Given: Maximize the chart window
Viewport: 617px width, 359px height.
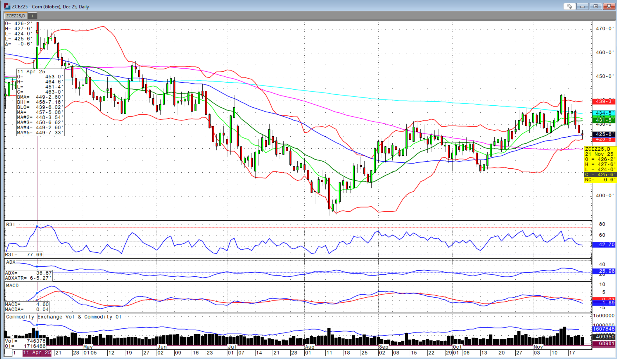Looking at the screenshot, I should [x=596, y=7].
